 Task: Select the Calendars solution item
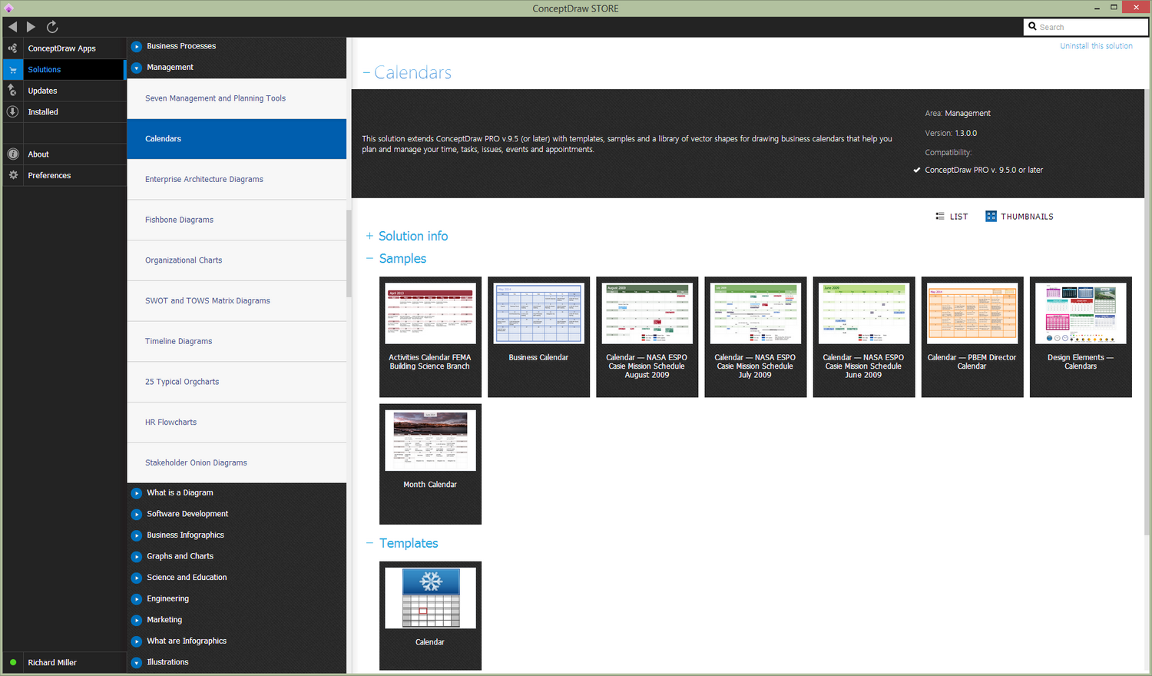[237, 139]
